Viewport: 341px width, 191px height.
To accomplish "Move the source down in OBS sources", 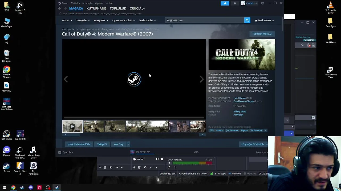I will pos(156,167).
